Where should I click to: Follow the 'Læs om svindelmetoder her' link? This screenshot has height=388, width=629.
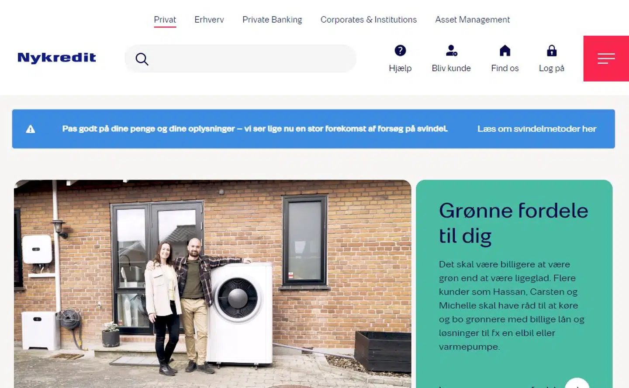pyautogui.click(x=536, y=129)
